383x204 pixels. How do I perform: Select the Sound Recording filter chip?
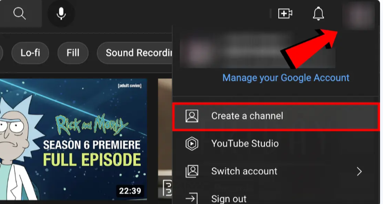pyautogui.click(x=135, y=53)
